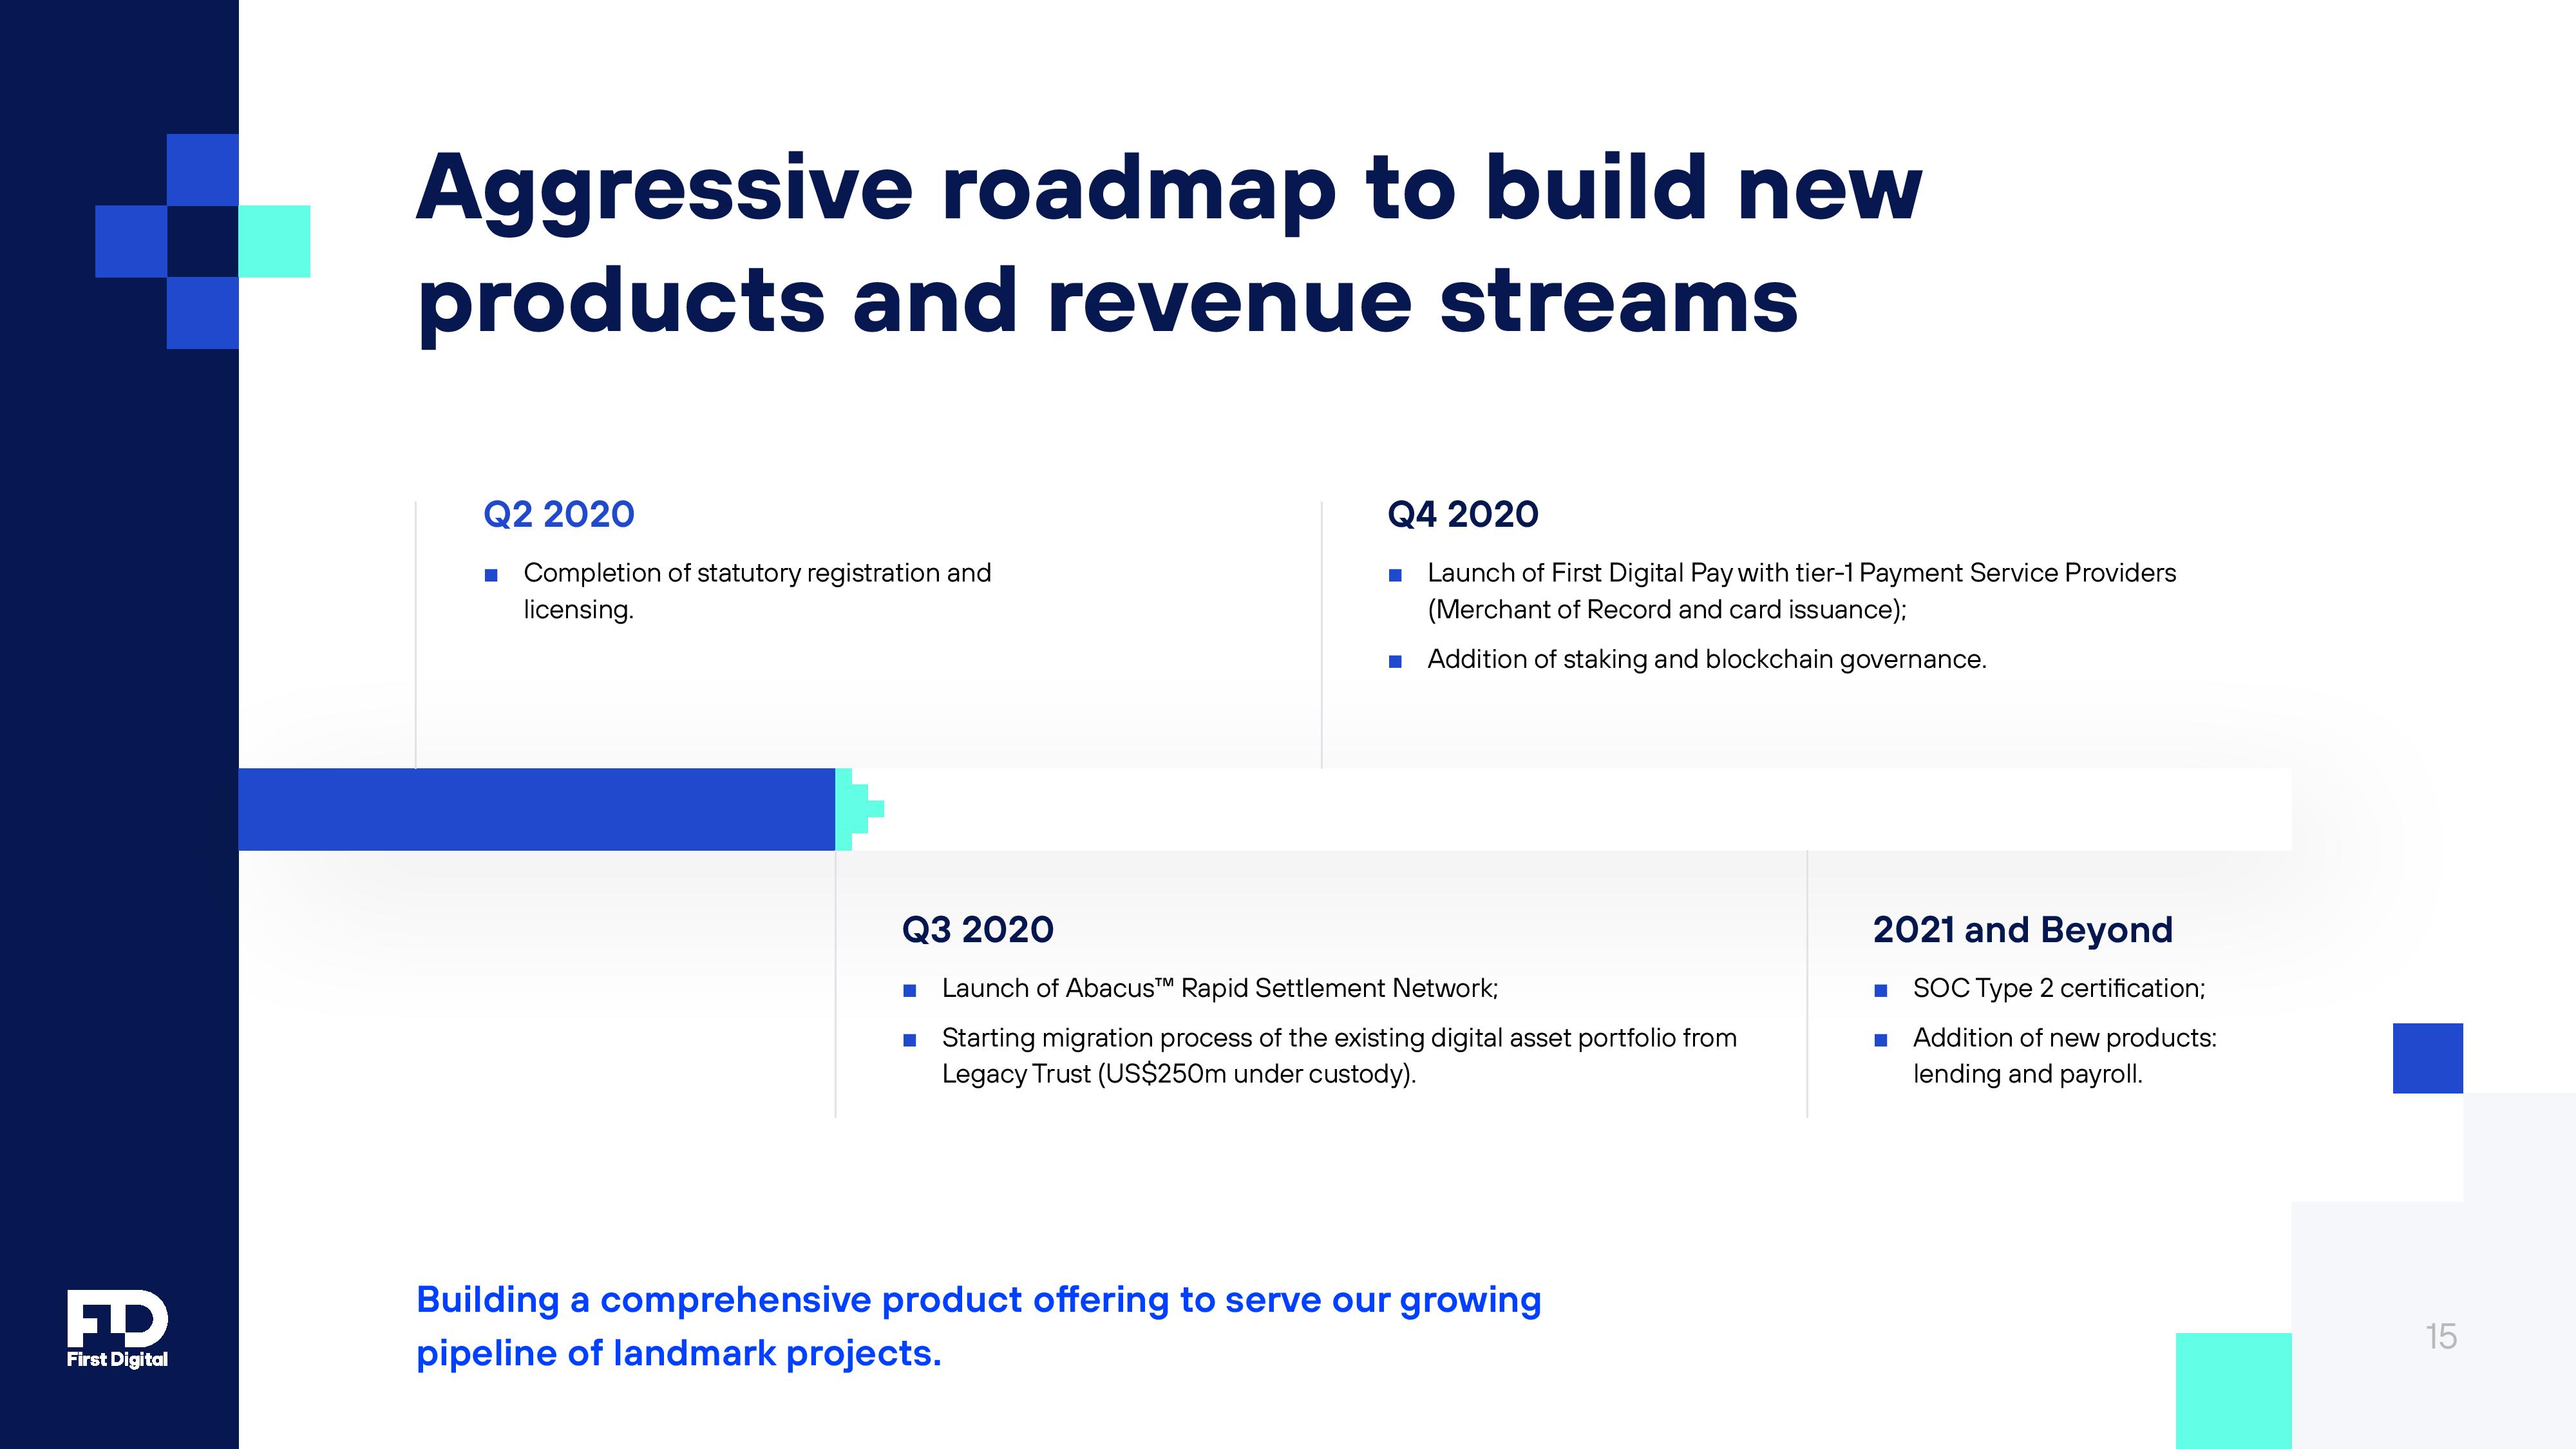Click the bullet beside Launch of First Digital Pay

(x=1395, y=575)
